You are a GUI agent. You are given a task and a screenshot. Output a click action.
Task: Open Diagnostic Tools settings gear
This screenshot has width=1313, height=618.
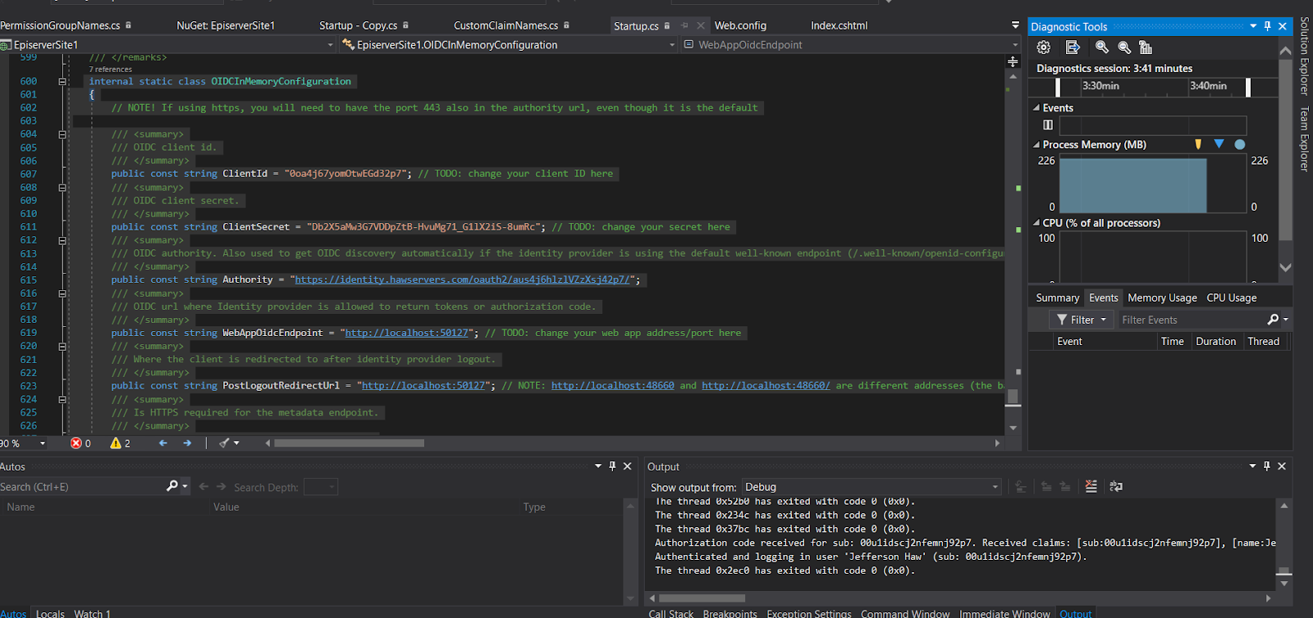(1044, 48)
